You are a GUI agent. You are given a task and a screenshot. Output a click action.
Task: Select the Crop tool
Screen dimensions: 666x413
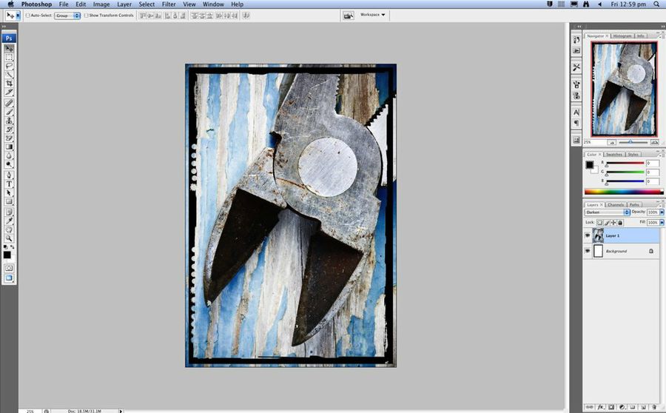click(x=9, y=84)
